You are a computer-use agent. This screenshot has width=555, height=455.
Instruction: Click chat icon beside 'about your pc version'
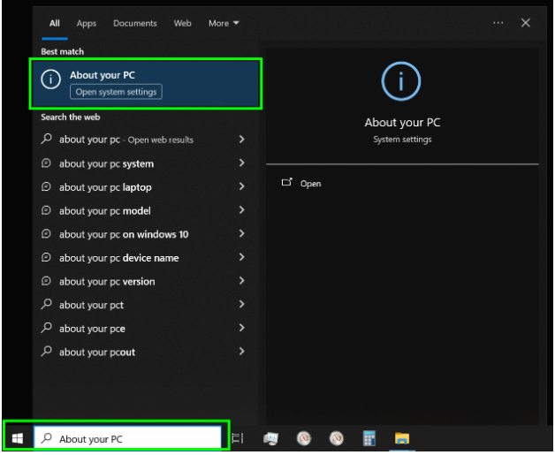tap(46, 281)
